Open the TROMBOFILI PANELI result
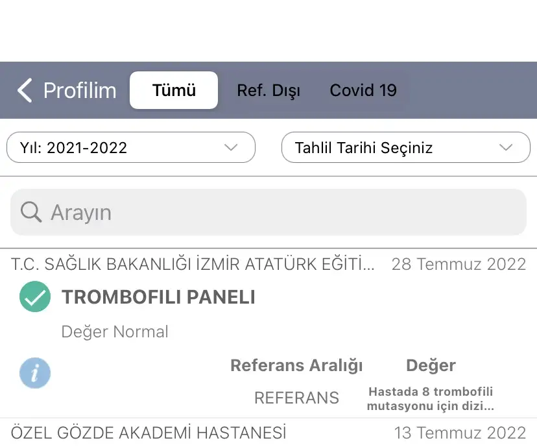 (x=158, y=296)
